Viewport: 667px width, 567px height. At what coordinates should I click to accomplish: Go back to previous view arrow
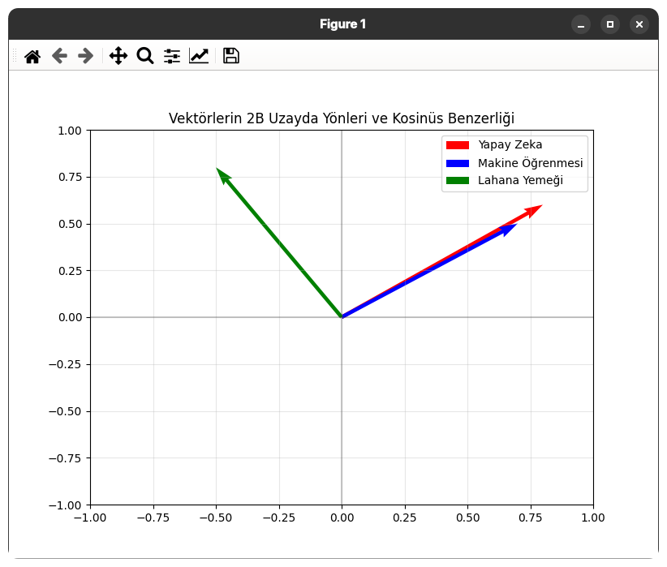[59, 56]
